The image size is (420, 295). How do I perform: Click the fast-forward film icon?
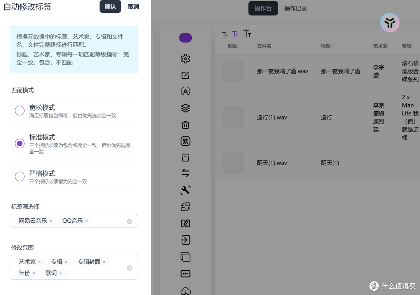[x=185, y=274]
